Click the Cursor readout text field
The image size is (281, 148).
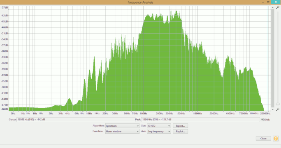(x=76, y=120)
